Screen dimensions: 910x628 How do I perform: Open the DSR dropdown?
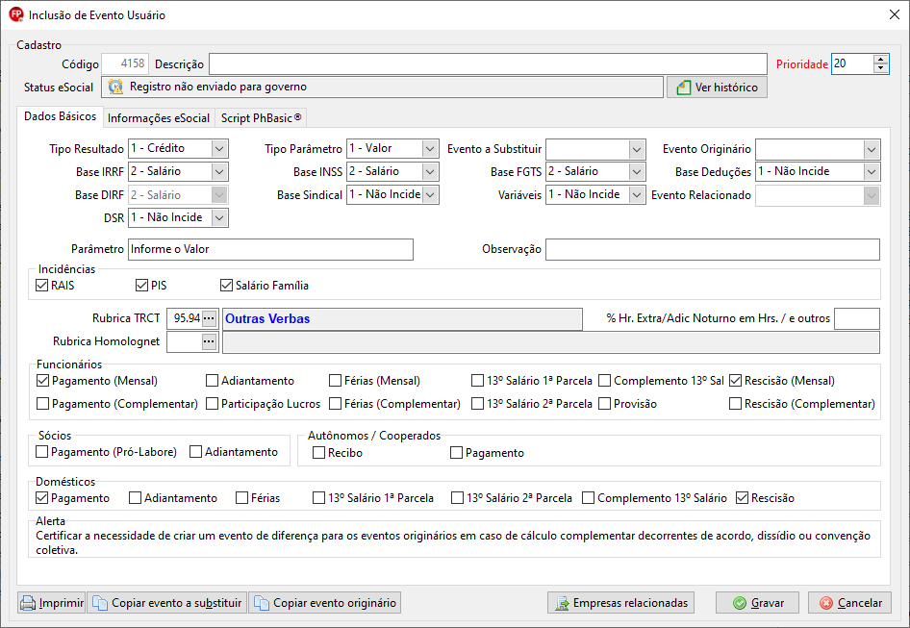click(x=218, y=217)
